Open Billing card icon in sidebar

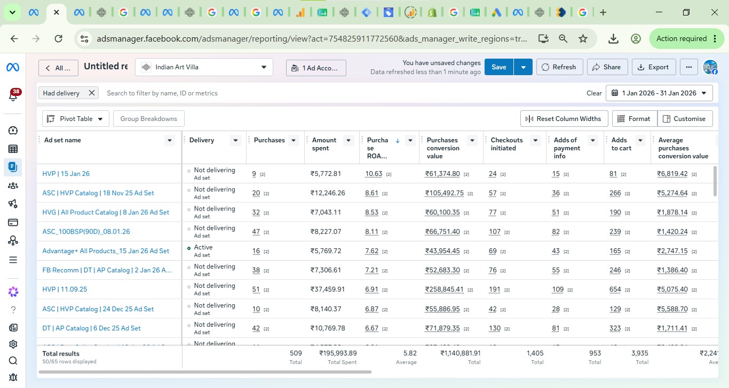coord(13,222)
